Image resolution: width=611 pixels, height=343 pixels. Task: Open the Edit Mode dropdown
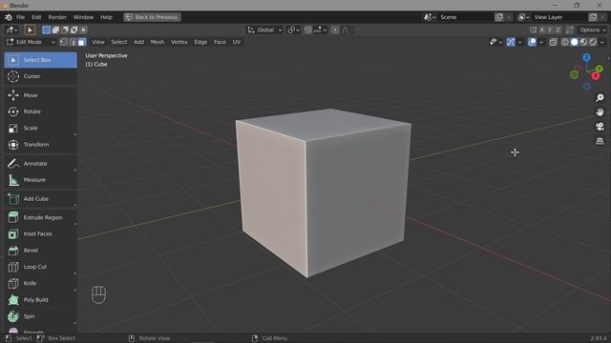(31, 42)
